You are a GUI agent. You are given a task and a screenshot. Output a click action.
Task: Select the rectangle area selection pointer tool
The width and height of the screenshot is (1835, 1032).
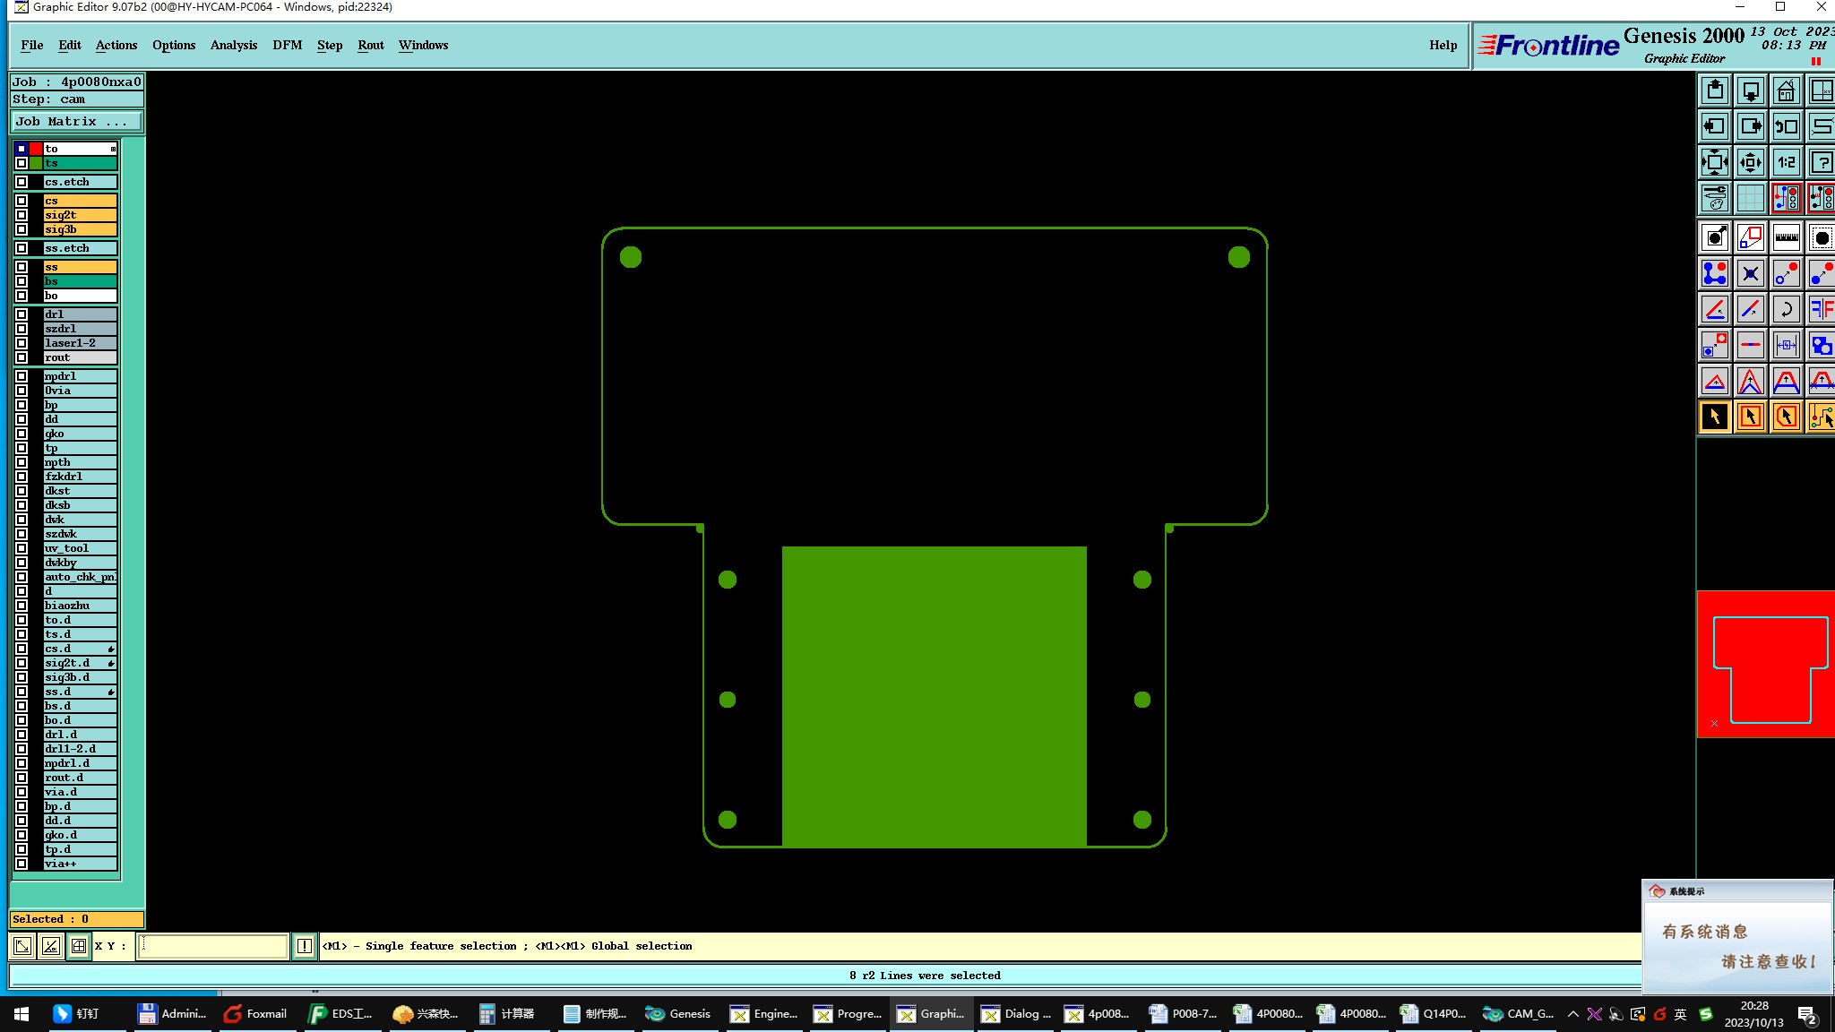pos(1751,417)
